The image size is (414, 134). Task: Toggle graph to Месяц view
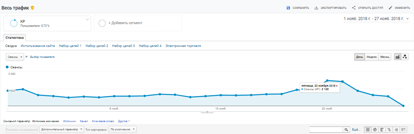[385, 57]
